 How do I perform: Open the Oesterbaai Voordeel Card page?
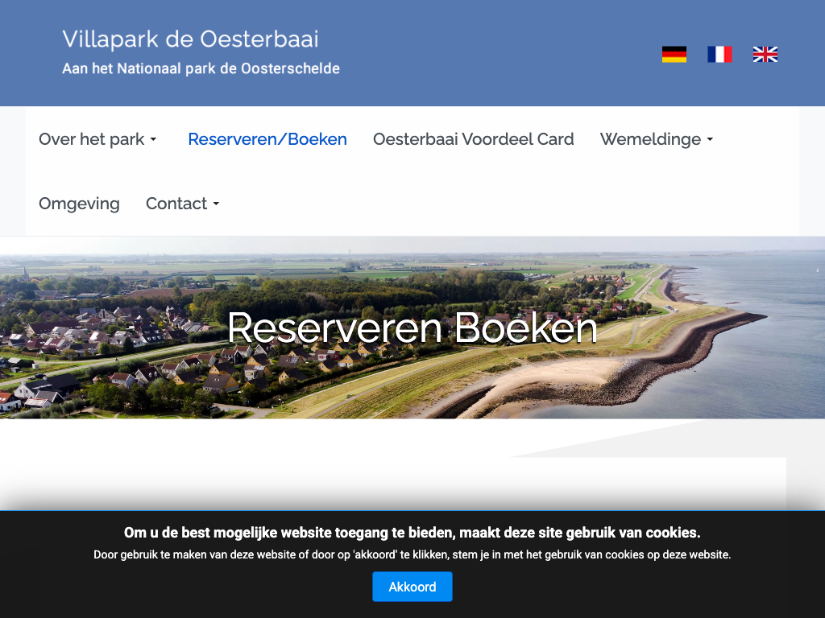point(474,139)
